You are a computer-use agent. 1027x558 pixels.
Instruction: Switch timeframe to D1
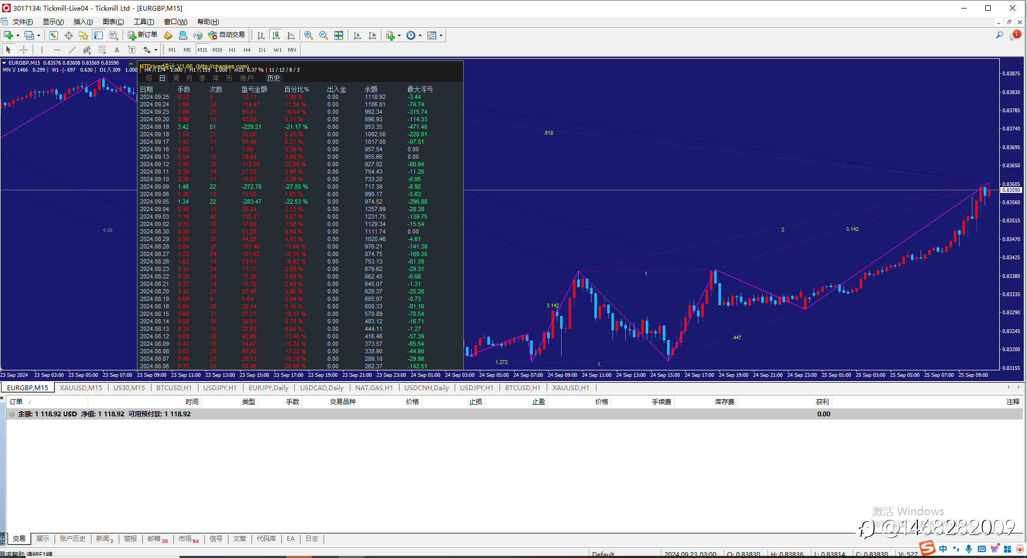point(262,50)
